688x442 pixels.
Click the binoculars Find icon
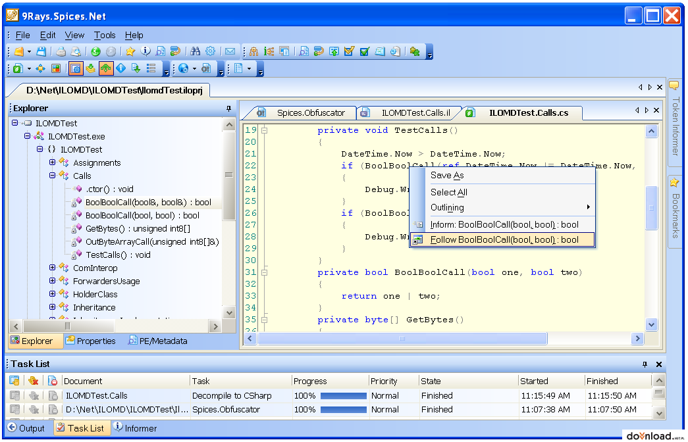click(x=196, y=52)
